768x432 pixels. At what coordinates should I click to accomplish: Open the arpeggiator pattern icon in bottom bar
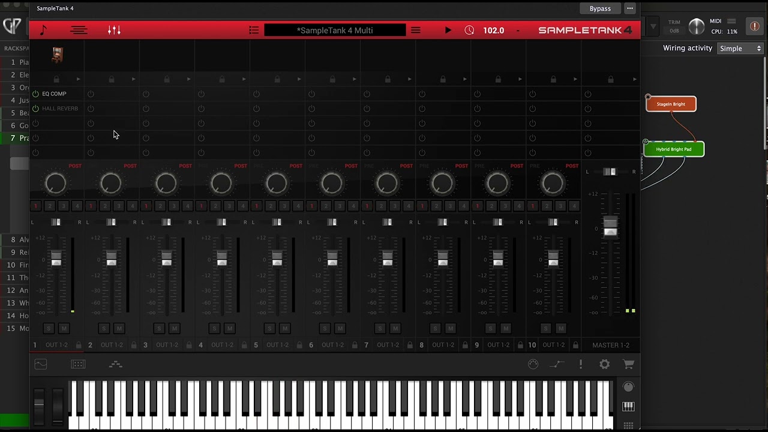[116, 364]
